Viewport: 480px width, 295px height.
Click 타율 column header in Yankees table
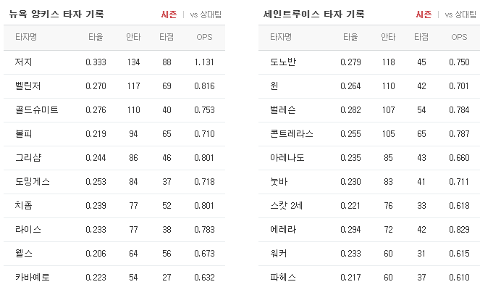[96, 37]
